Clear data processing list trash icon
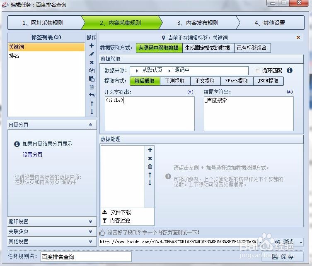Screen dimensions: 312x266 150,166
